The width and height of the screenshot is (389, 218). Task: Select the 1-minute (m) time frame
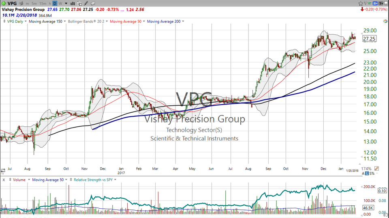pyautogui.click(x=27, y=4)
